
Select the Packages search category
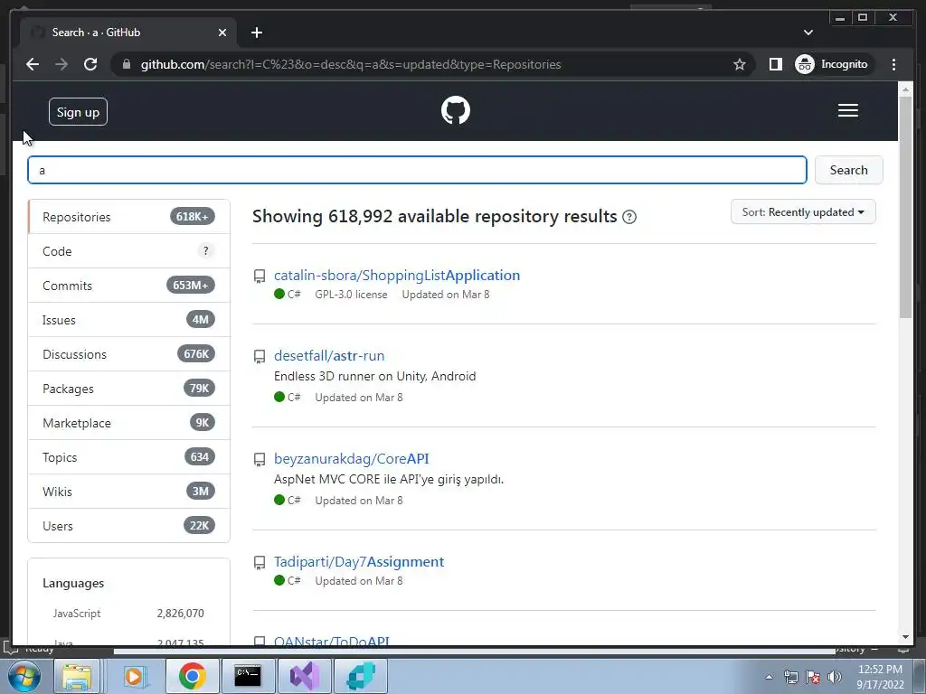coord(128,389)
